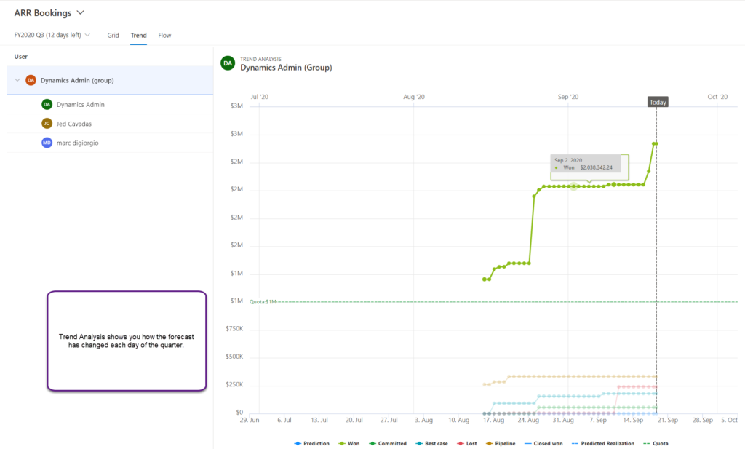The width and height of the screenshot is (745, 449).
Task: Click the DA avatar in Trend Analysis header
Action: coord(228,63)
